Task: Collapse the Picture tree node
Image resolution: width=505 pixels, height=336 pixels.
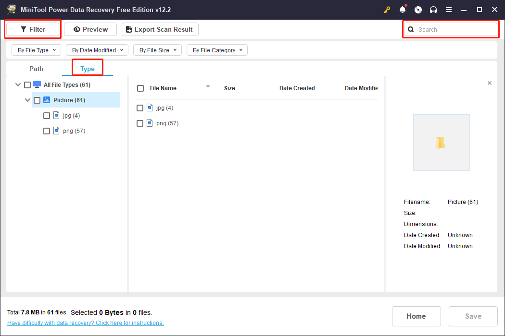Action: point(28,100)
